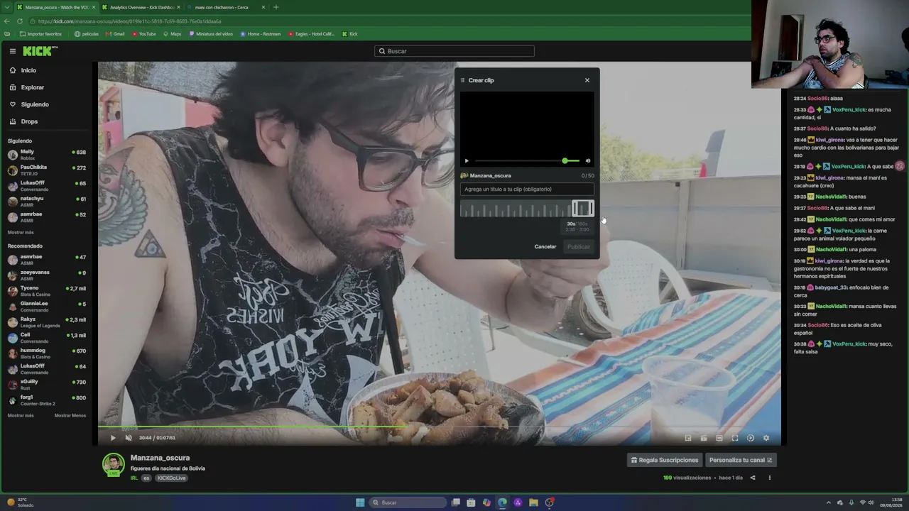Click the KICKGoLive tag
This screenshot has width=909, height=511.
click(172, 478)
